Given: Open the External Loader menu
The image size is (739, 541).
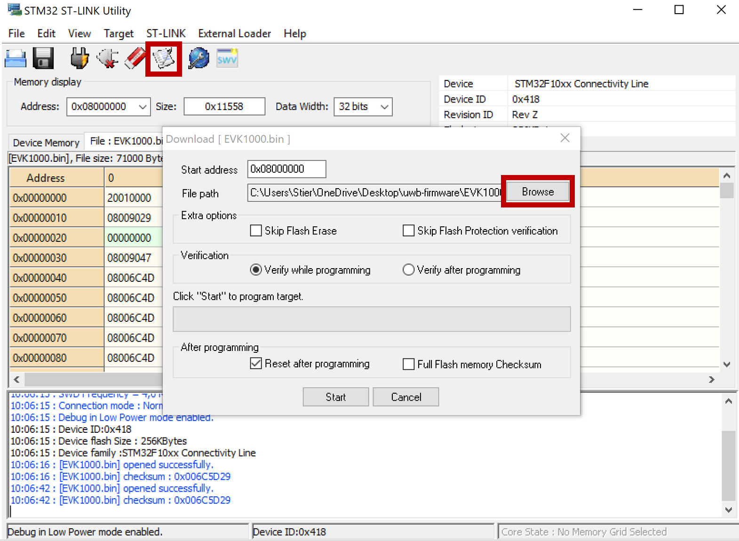Looking at the screenshot, I should pyautogui.click(x=234, y=33).
